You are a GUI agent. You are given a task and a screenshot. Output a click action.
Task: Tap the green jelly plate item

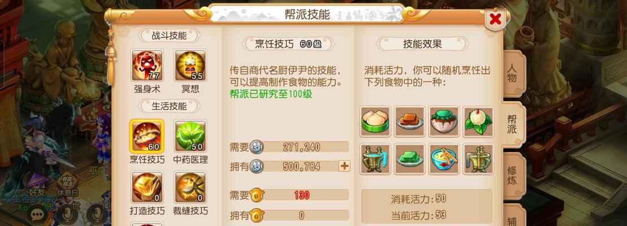(410, 159)
